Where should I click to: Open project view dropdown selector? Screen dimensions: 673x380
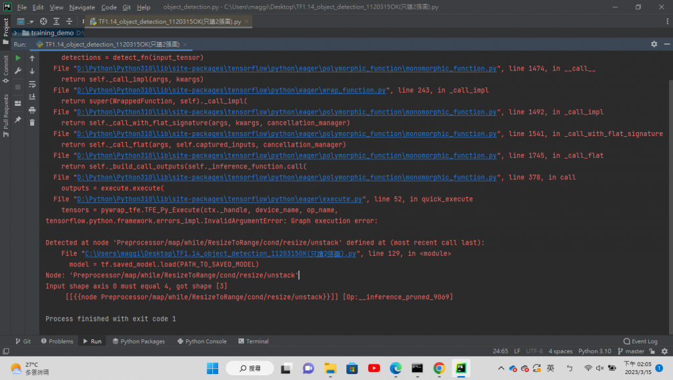point(25,22)
